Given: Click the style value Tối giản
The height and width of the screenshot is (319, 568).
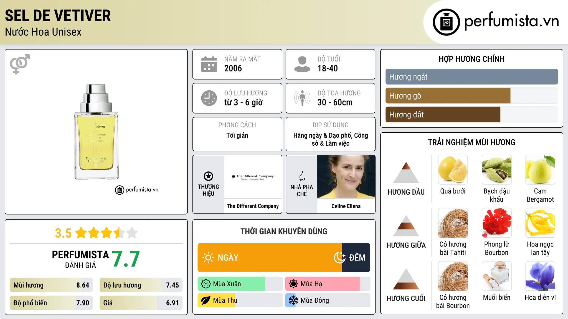Looking at the screenshot, I should [x=237, y=135].
